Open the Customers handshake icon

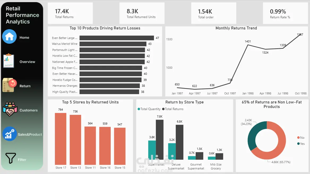coord(10,109)
